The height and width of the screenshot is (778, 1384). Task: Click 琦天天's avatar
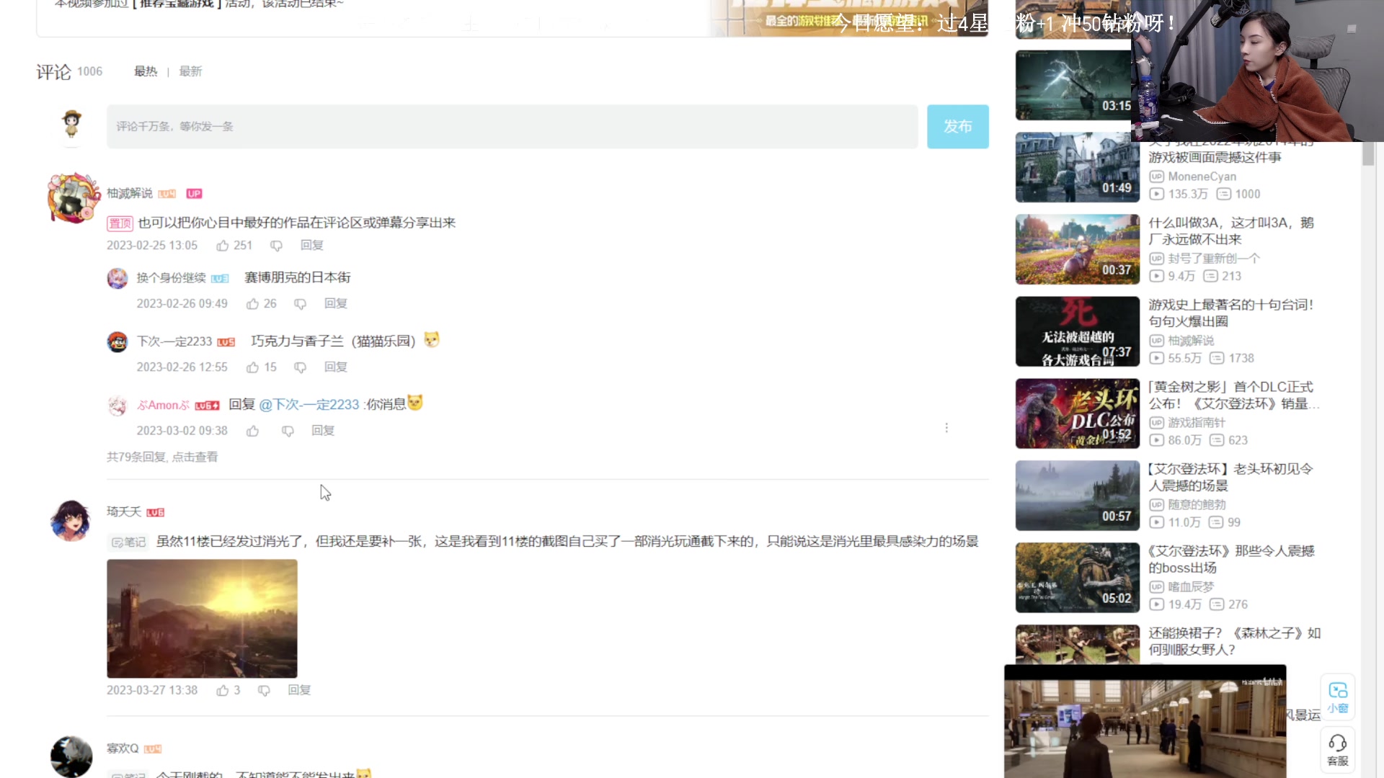(71, 520)
